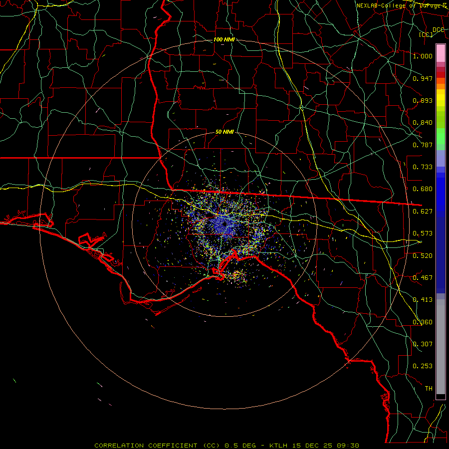The height and width of the screenshot is (449, 449).
Task: Click the '09:30' time in the caption
Action: [x=348, y=446]
